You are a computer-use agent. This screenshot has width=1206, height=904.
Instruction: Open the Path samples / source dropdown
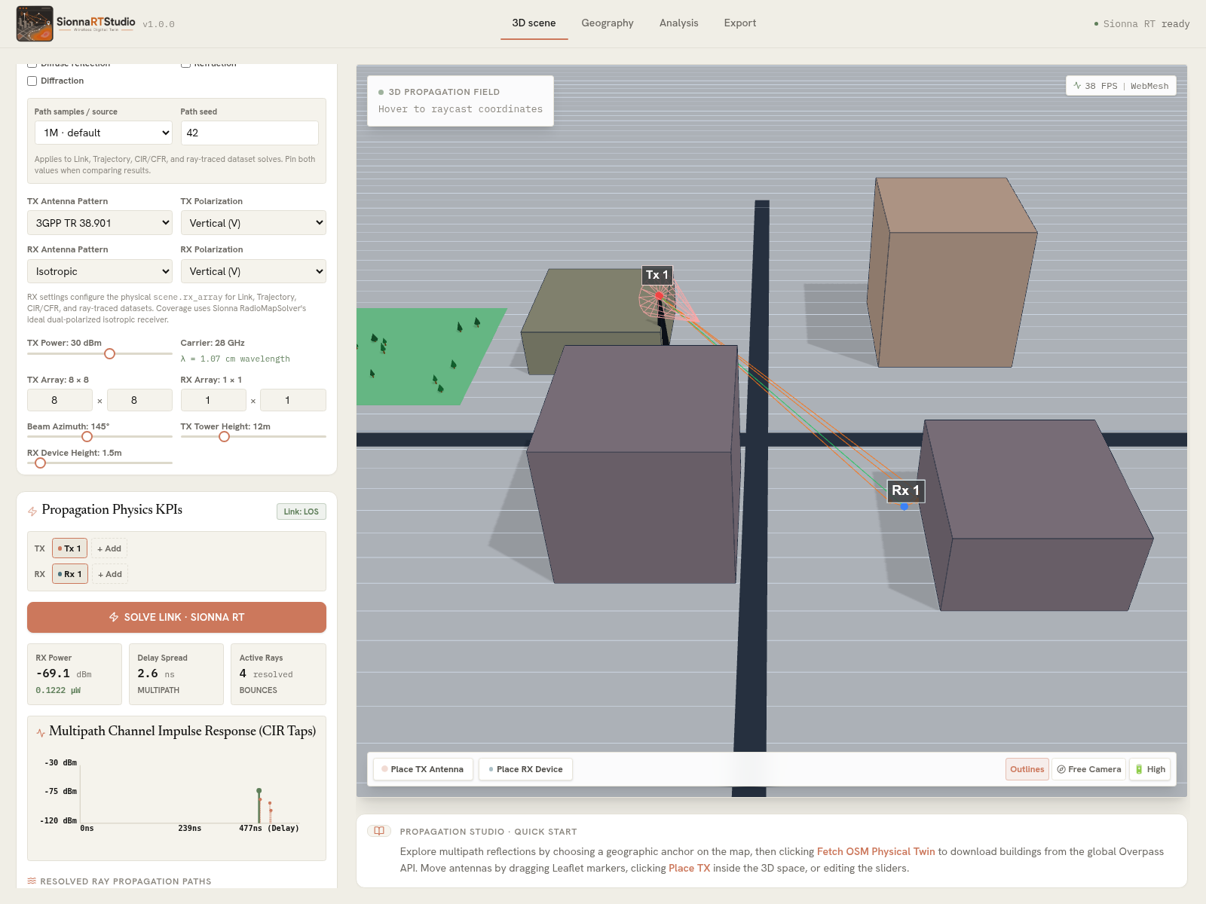tap(104, 133)
